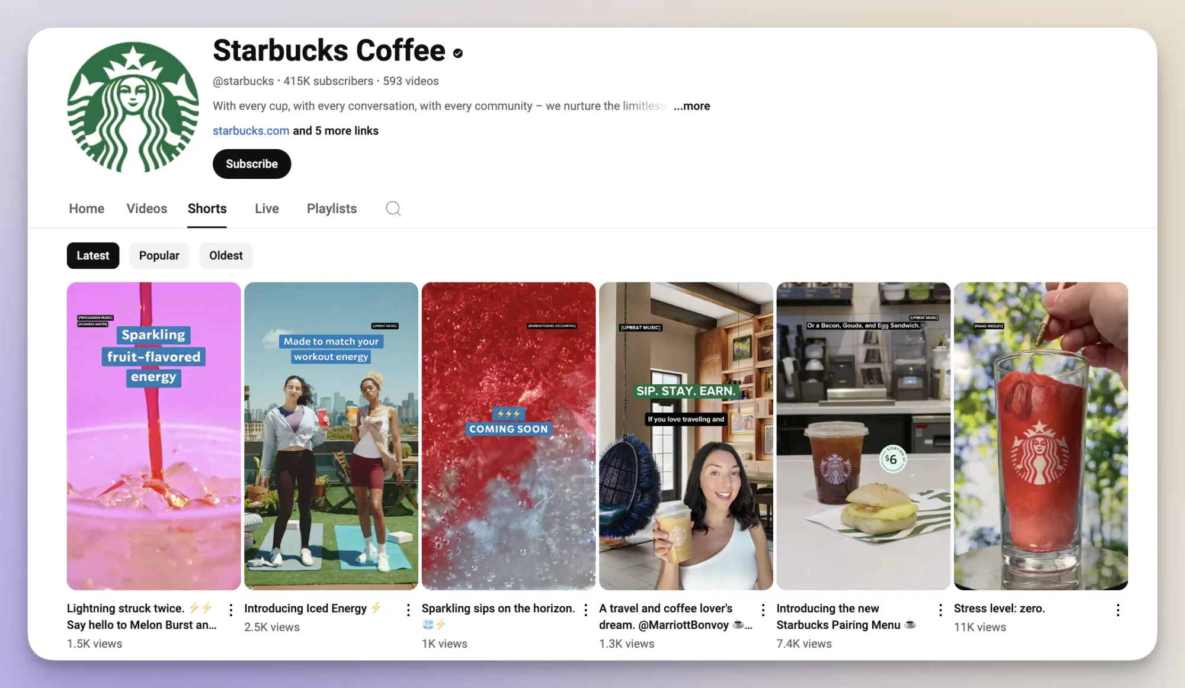Sort shorts by Oldest
This screenshot has width=1185, height=688.
[x=226, y=255]
